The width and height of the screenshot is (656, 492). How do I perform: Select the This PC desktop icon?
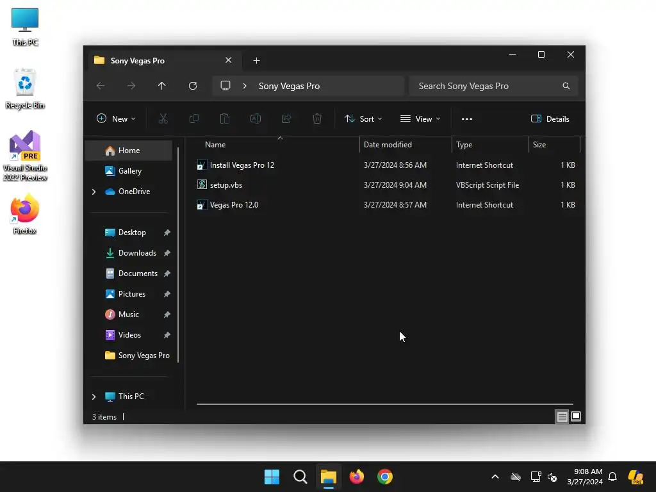(25, 26)
